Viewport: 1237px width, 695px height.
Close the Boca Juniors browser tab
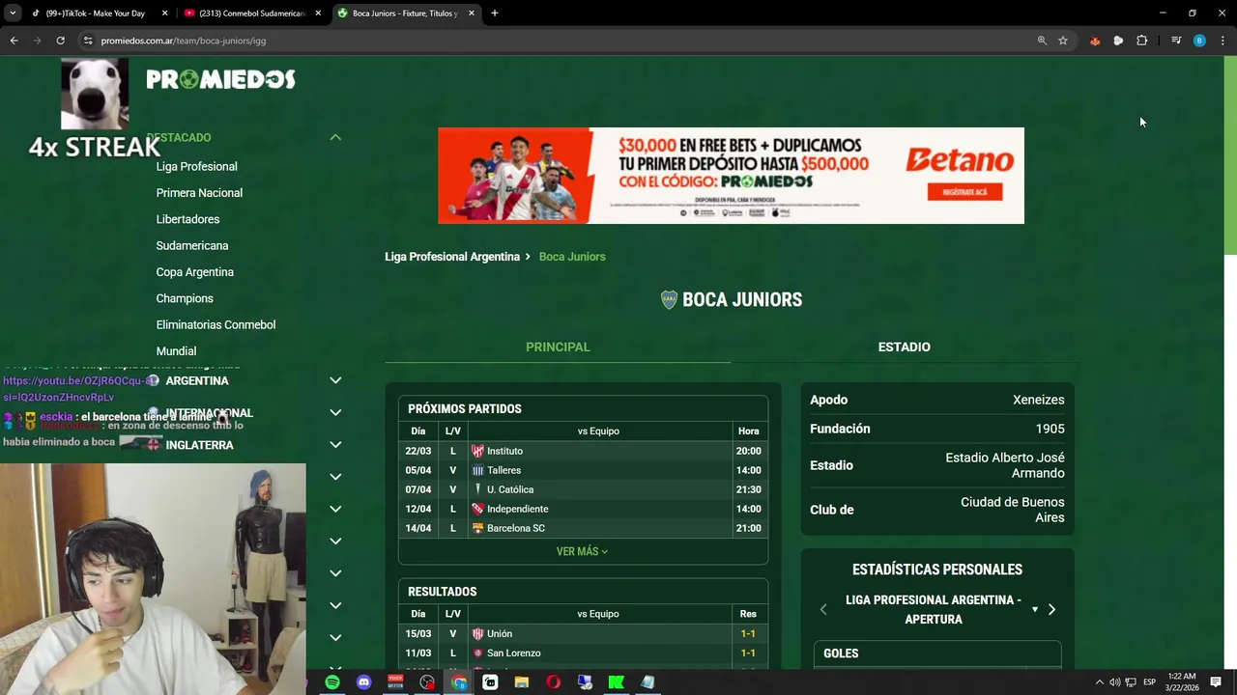tap(471, 14)
